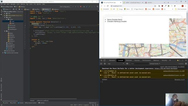Open the VCS menu in WebStorm
Viewport: 188px width, 106px height.
click(35, 4)
